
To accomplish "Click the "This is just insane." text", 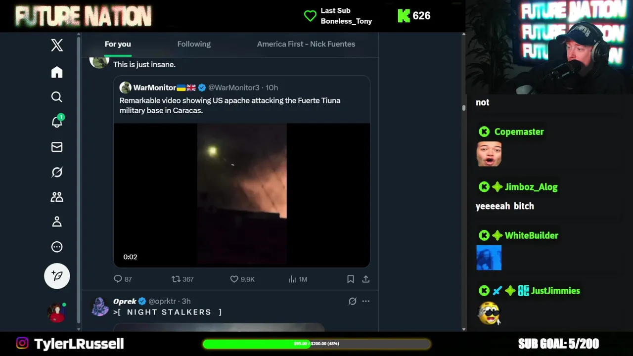I will 144,64.
